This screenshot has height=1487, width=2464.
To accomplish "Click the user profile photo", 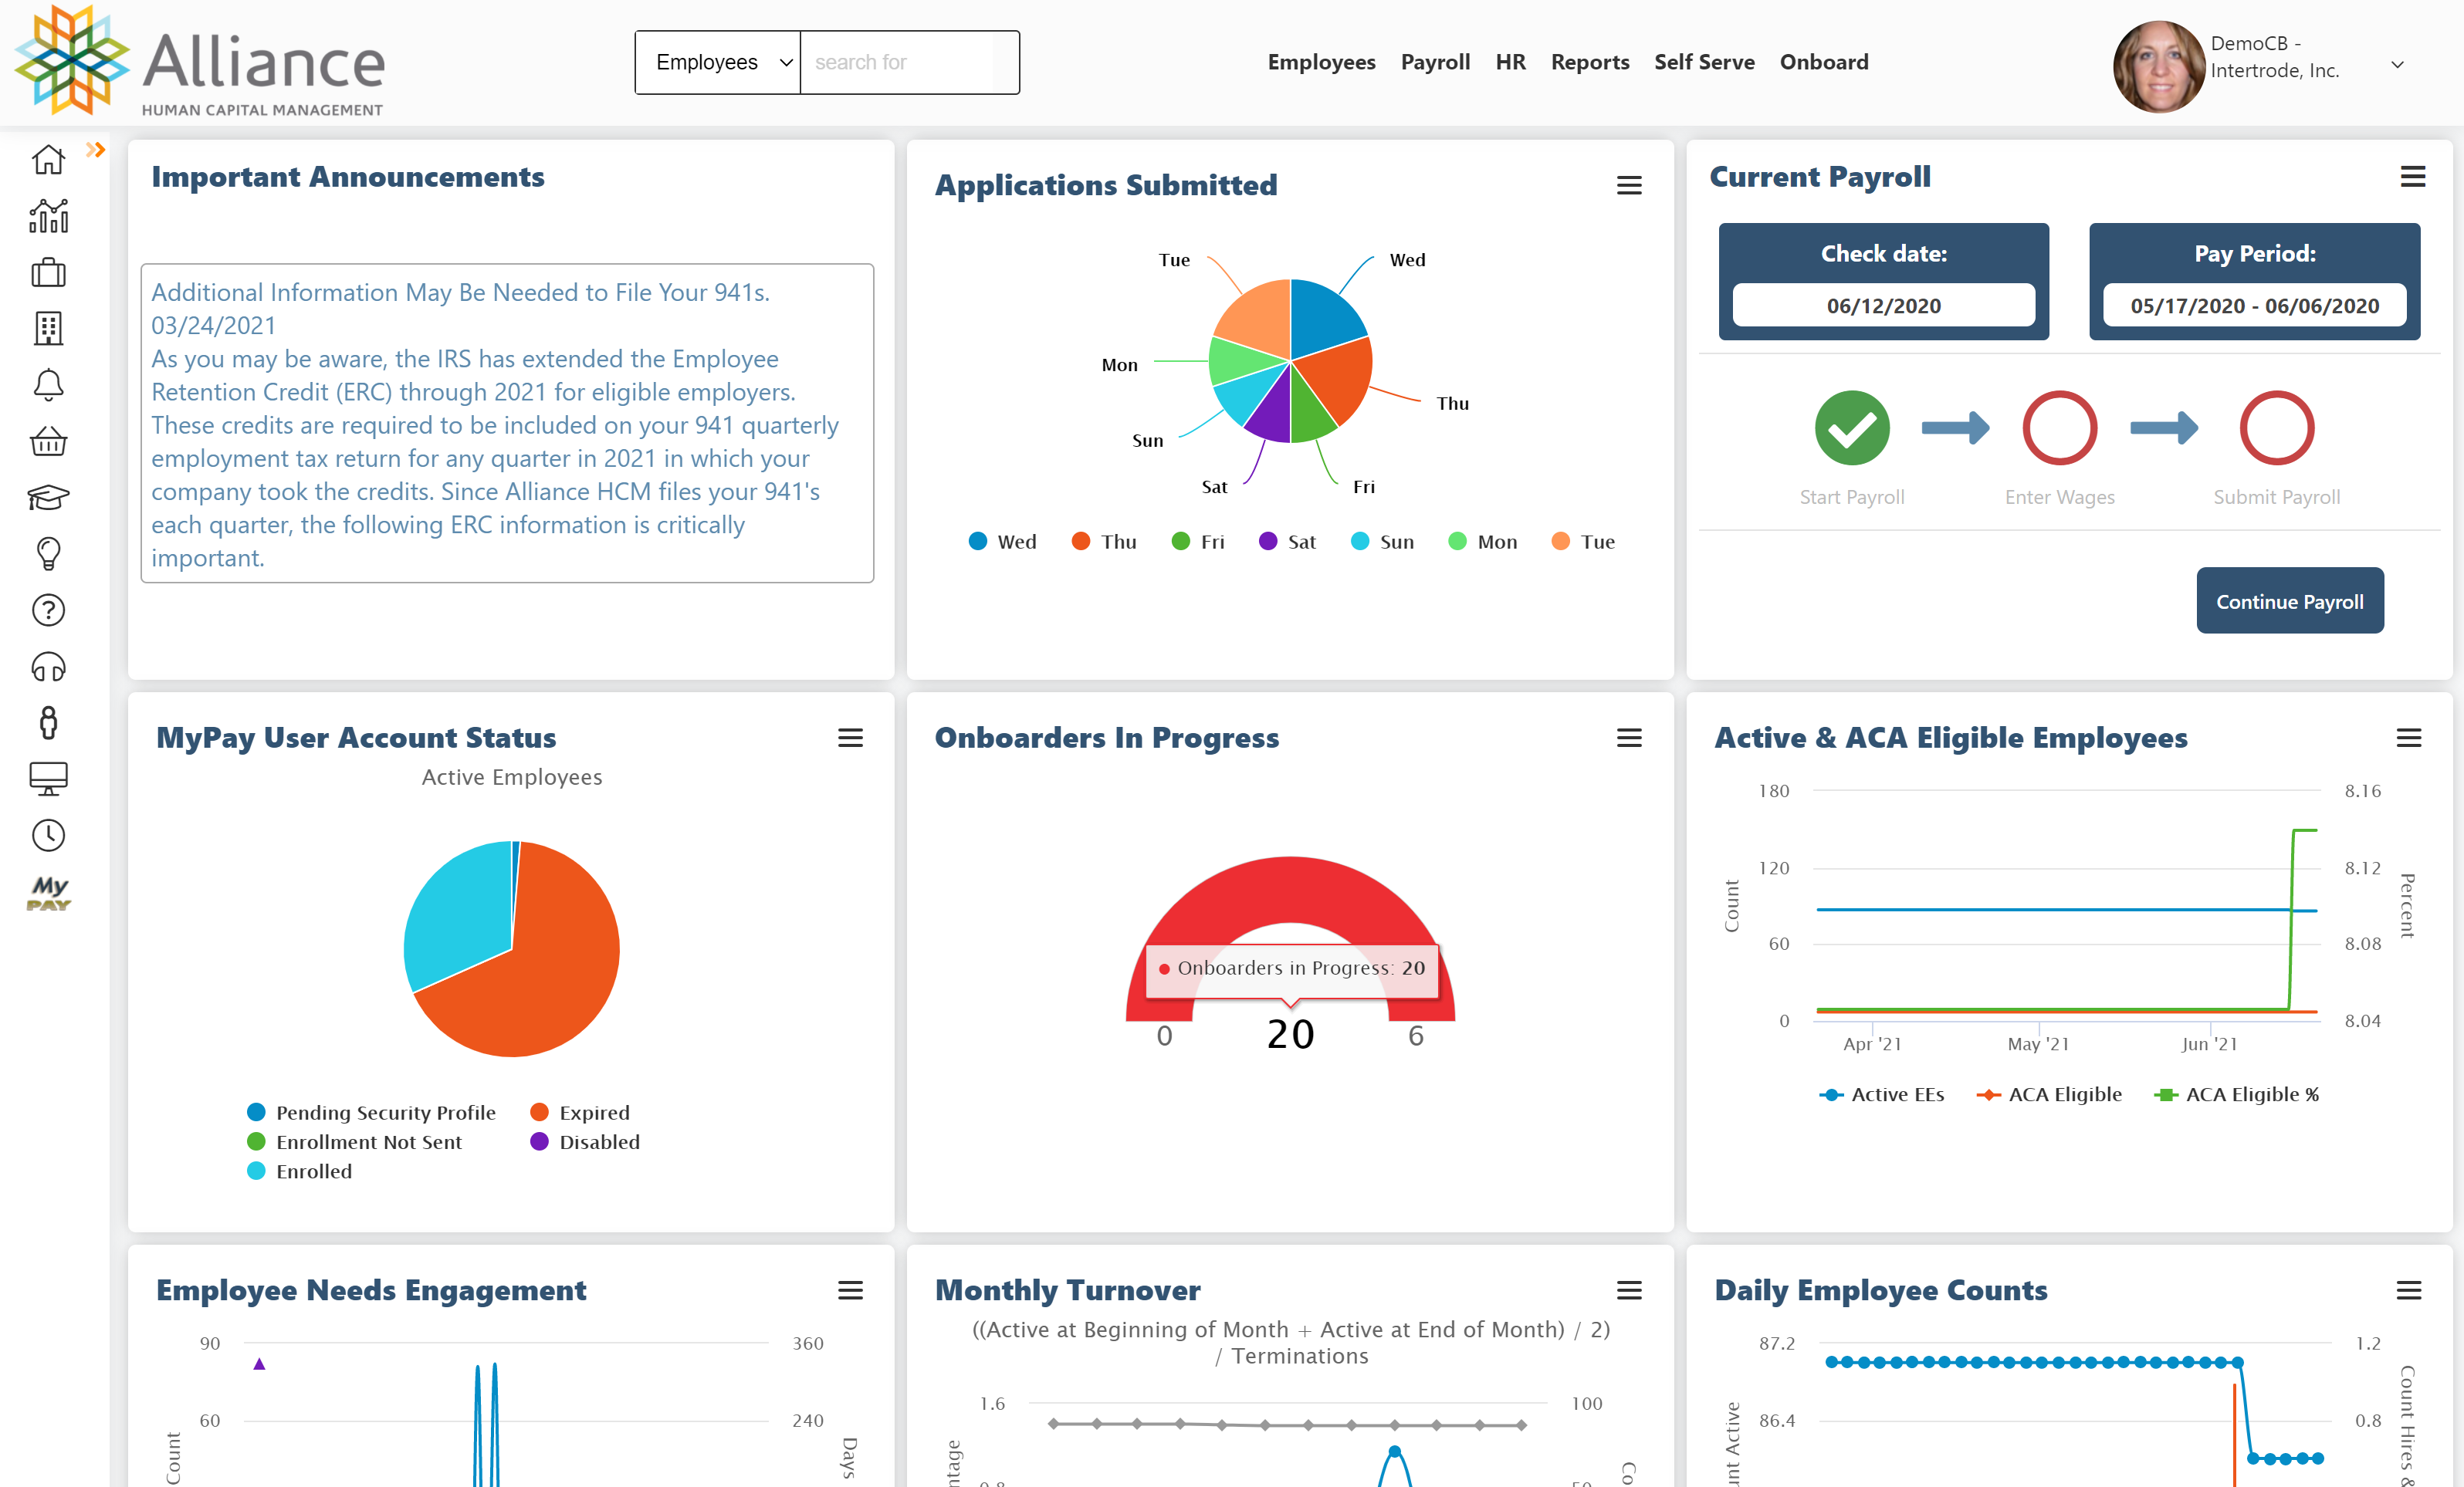I will click(2158, 66).
